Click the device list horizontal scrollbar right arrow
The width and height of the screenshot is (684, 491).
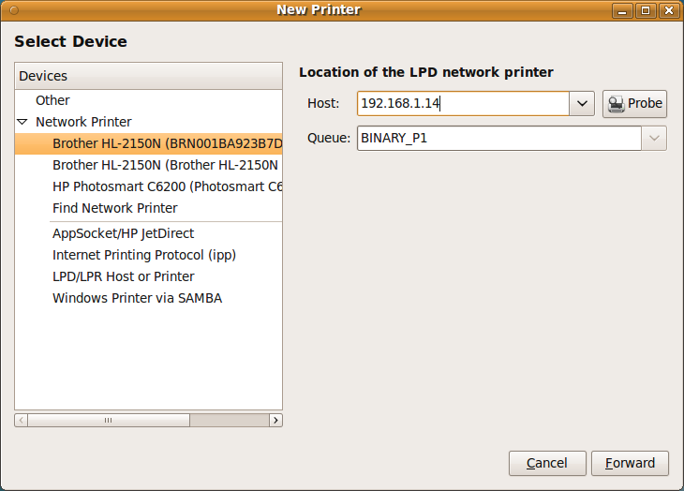(275, 421)
